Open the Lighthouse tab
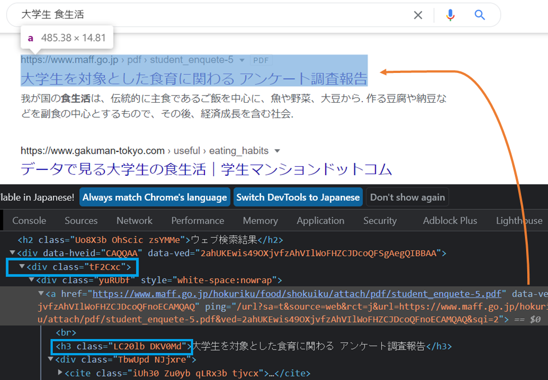The width and height of the screenshot is (548, 380). coord(518,221)
